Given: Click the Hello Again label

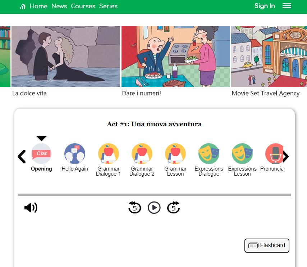Looking at the screenshot, I should coord(75,169).
